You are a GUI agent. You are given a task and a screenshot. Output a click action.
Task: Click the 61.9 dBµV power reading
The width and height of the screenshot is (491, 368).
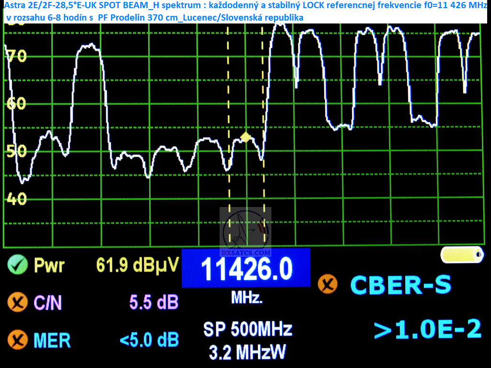click(138, 264)
